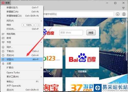Viewport: 128px width, 92px height.
Task: Click the 下载 menu download icon
Action: click(3, 51)
